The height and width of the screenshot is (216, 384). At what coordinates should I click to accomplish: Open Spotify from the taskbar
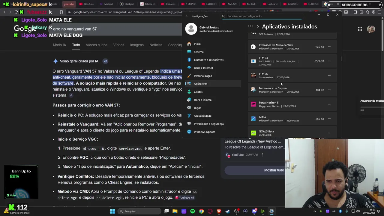[193, 211]
